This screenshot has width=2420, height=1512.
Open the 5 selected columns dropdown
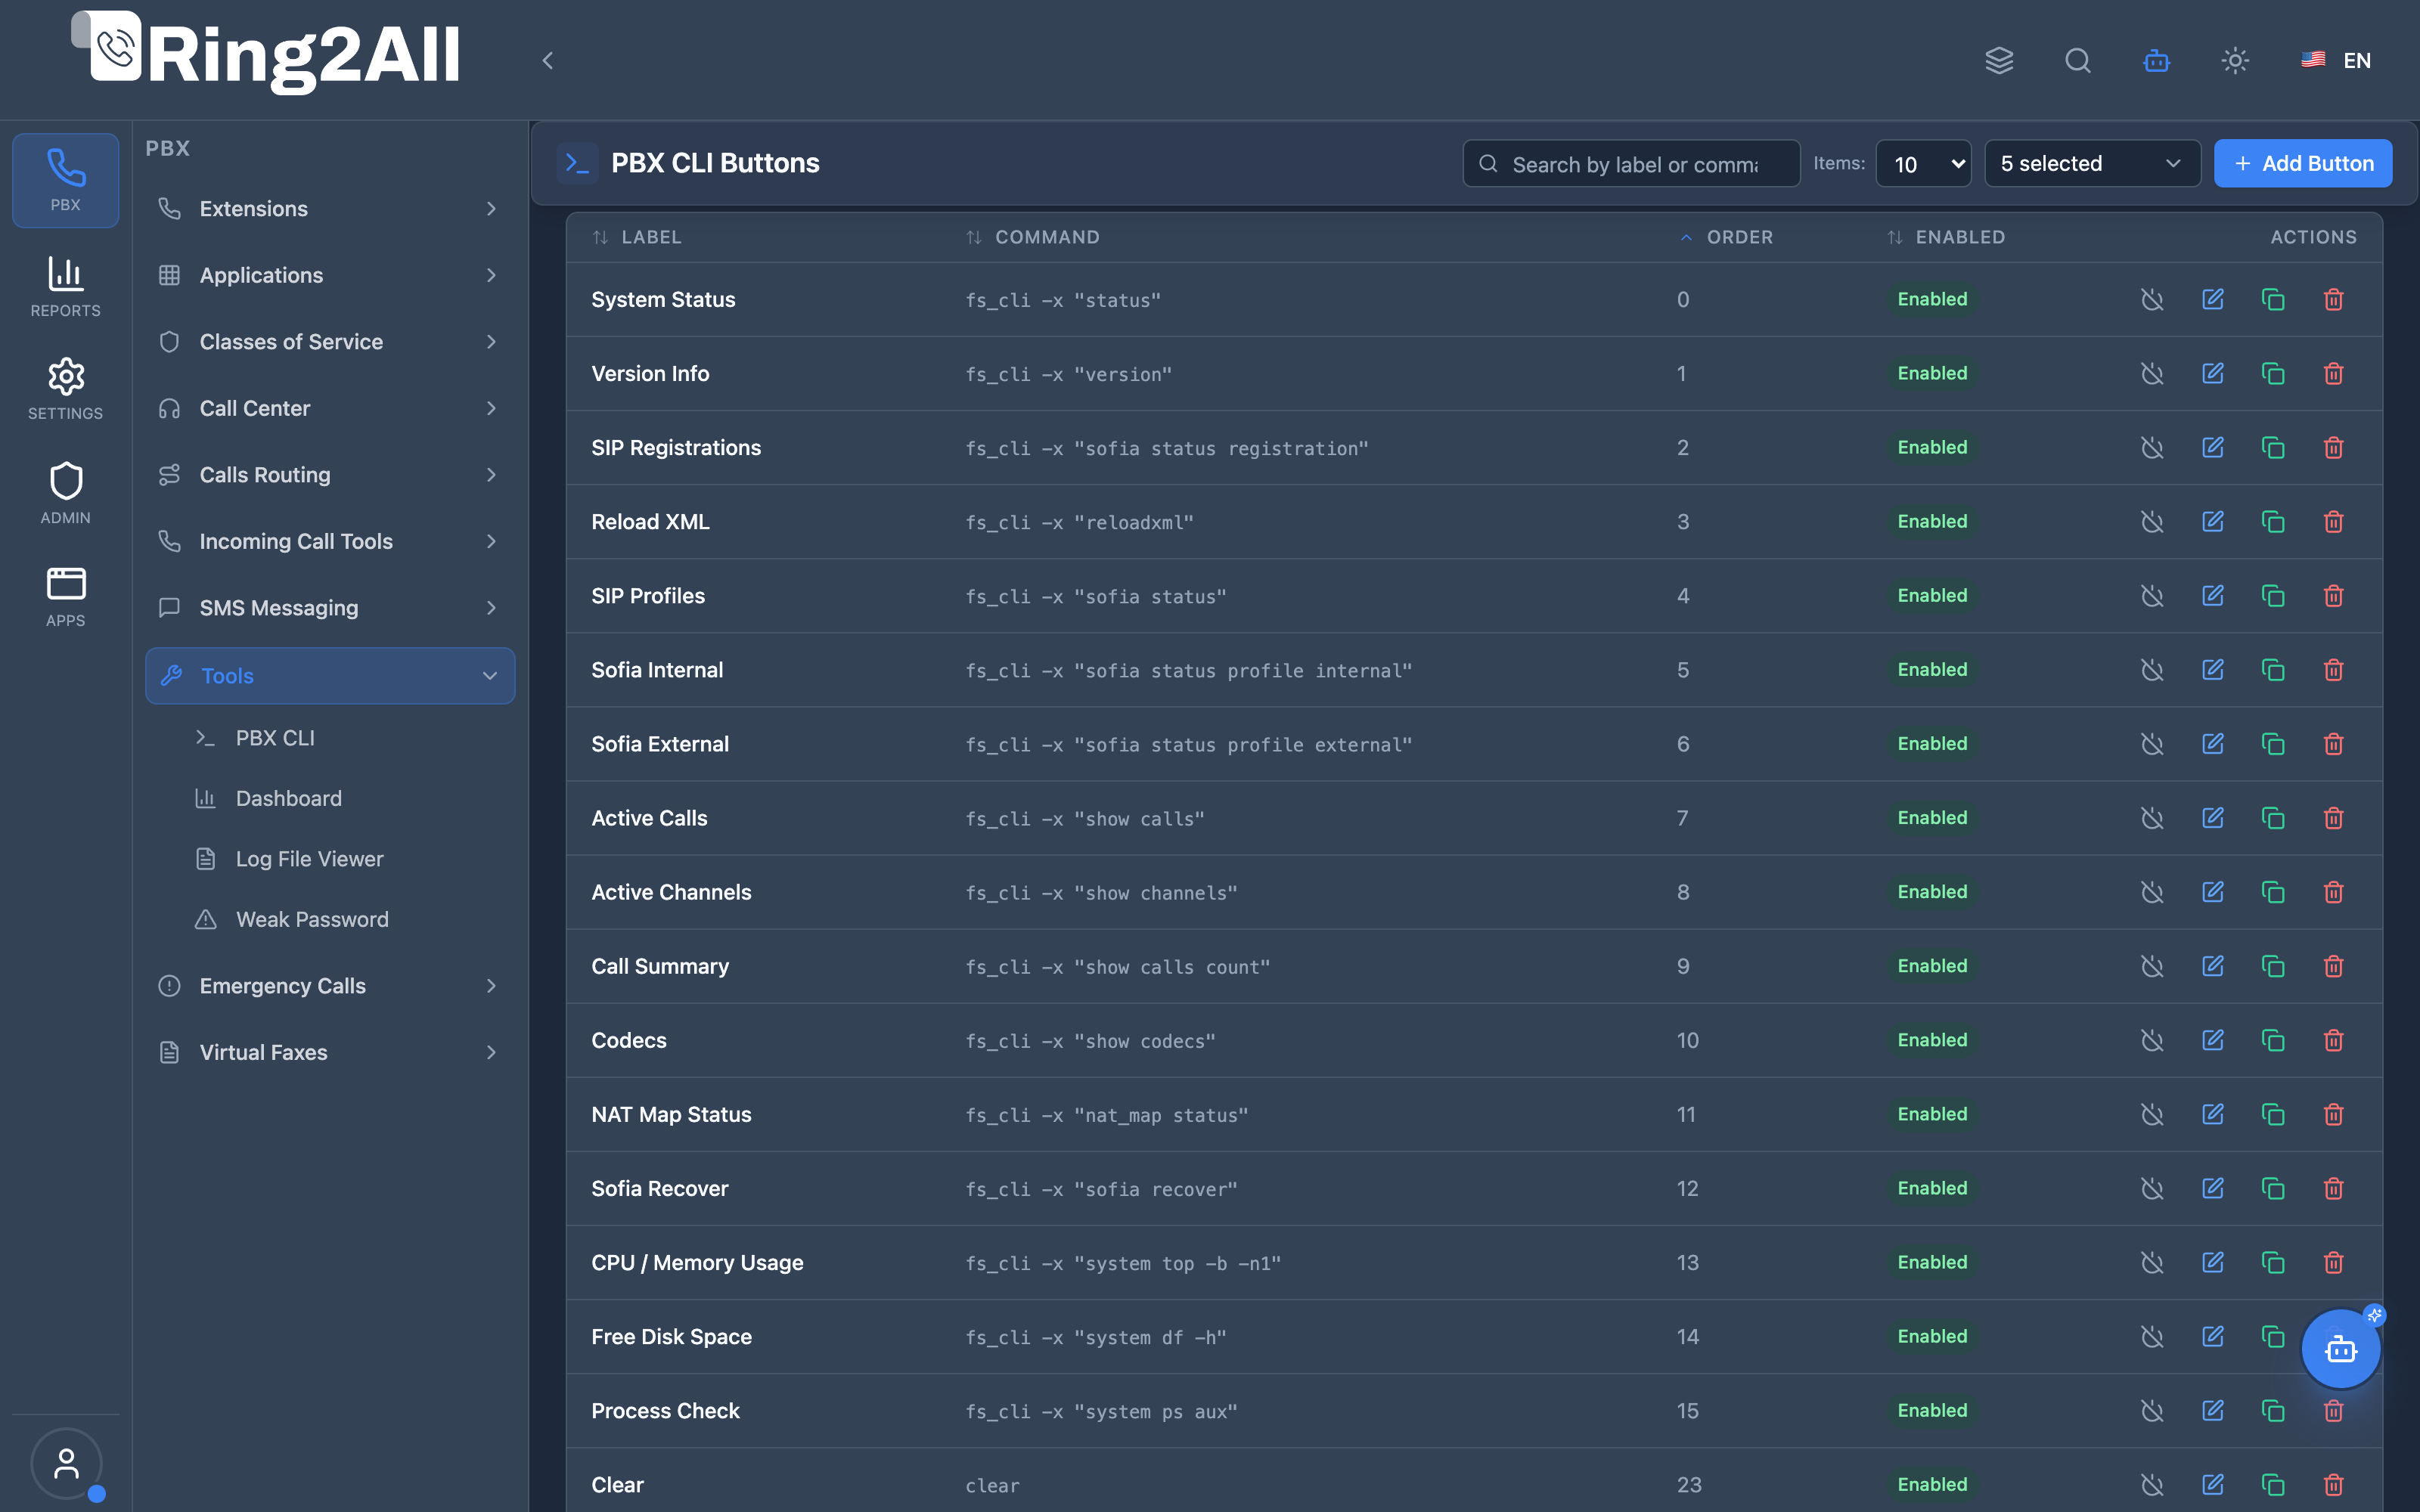tap(2092, 163)
